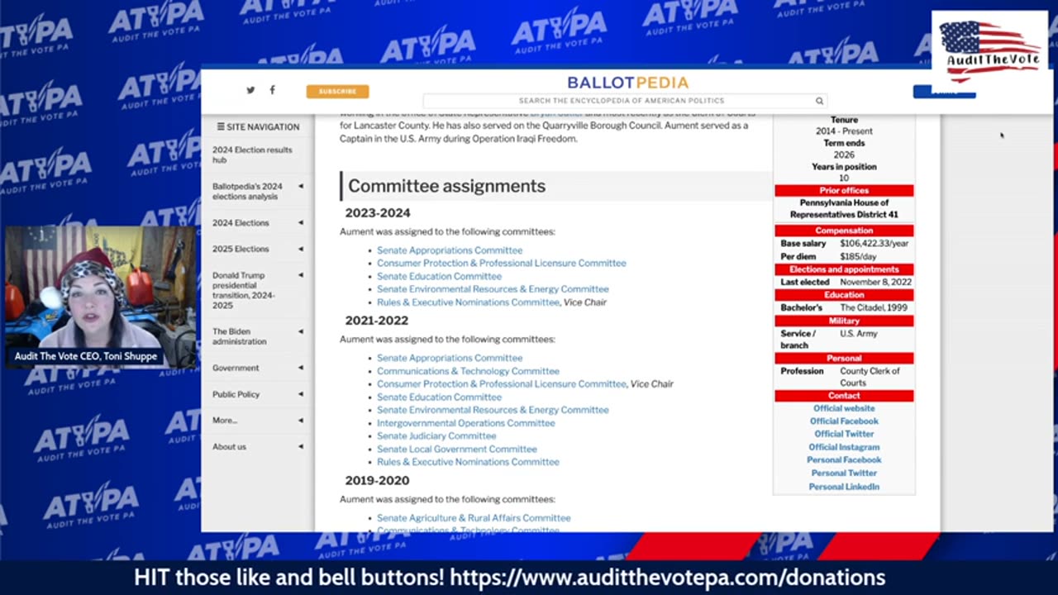Open 2023-2024 Environmental Resources & Energy Committee link
Viewport: 1058px width, 595px height.
[493, 289]
